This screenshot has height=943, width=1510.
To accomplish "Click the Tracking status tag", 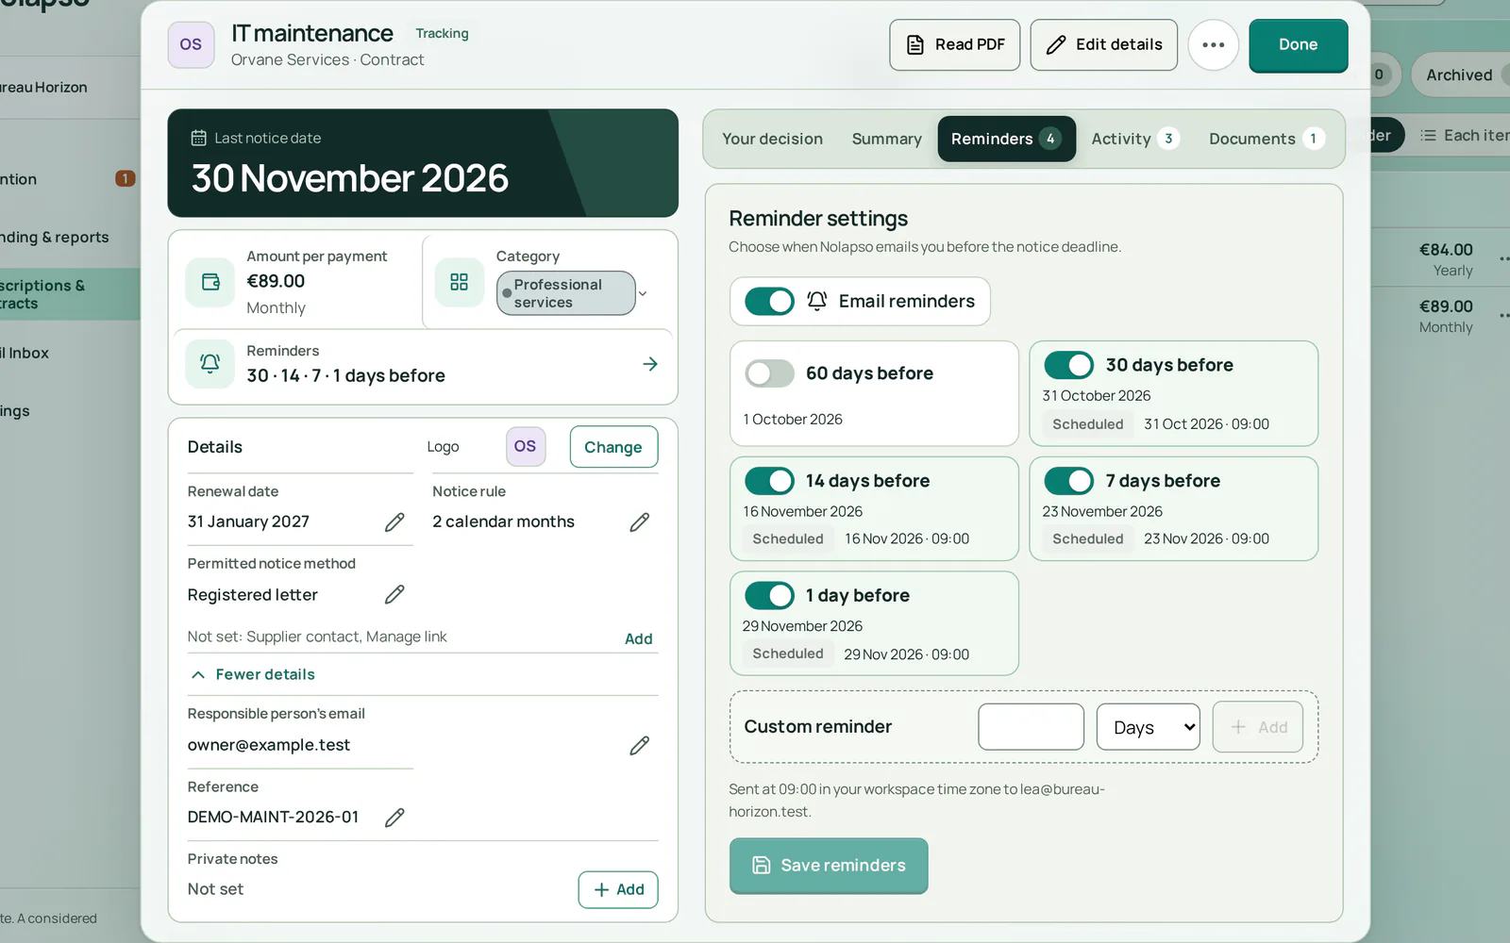I will pyautogui.click(x=442, y=33).
